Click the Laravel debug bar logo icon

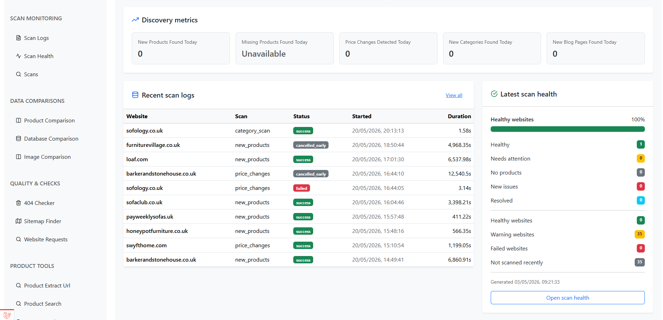click(x=7, y=315)
